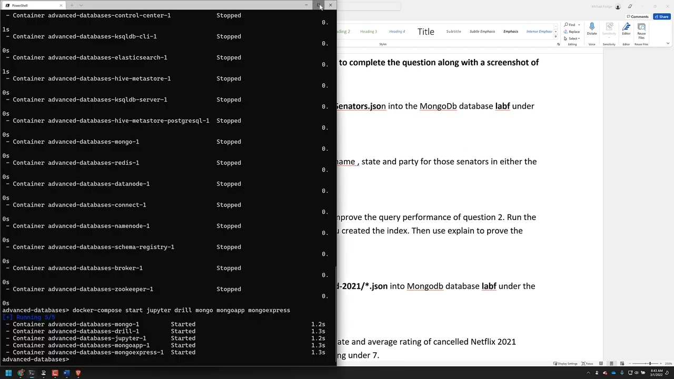
Task: Expand the Styles gallery more arrow
Action: [x=555, y=38]
